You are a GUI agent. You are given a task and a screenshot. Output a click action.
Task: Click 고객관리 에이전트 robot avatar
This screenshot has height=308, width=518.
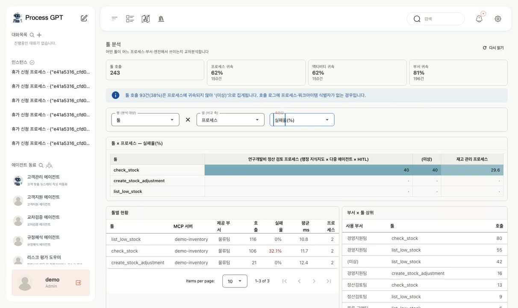click(18, 181)
